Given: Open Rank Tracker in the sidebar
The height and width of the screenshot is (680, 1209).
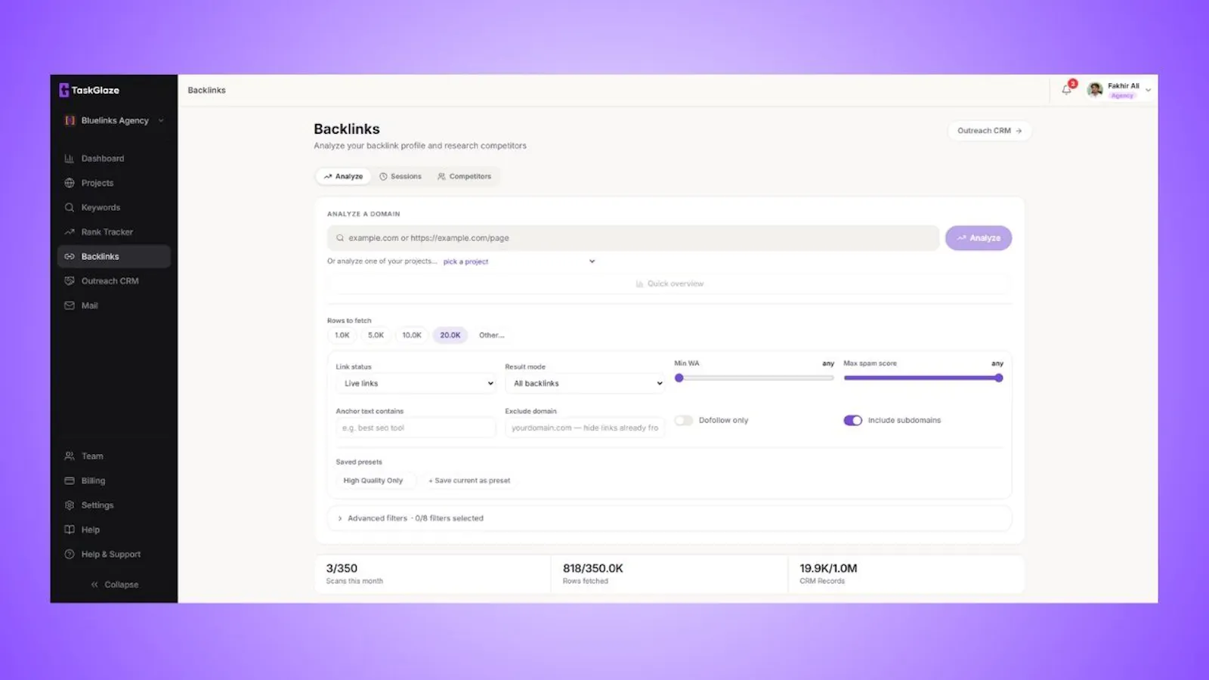Looking at the screenshot, I should [x=113, y=232].
